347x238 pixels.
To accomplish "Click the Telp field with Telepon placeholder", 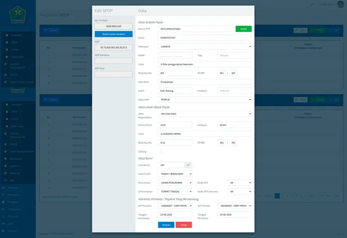I will tap(235, 55).
